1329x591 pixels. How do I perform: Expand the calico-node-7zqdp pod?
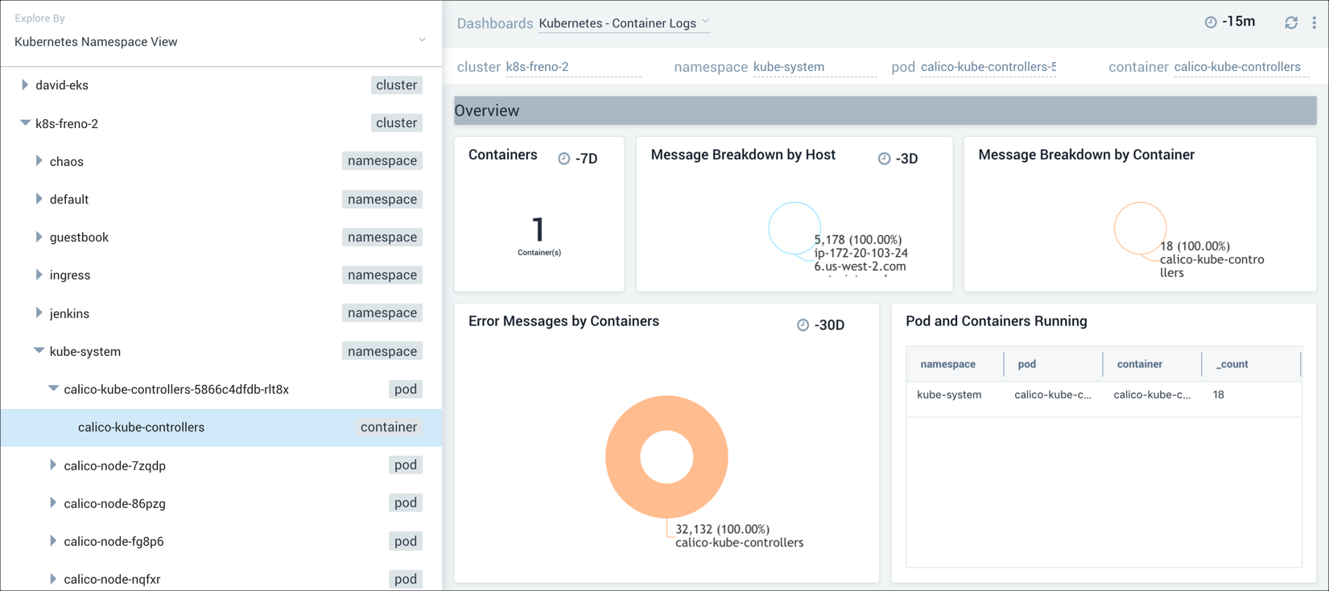pos(53,465)
